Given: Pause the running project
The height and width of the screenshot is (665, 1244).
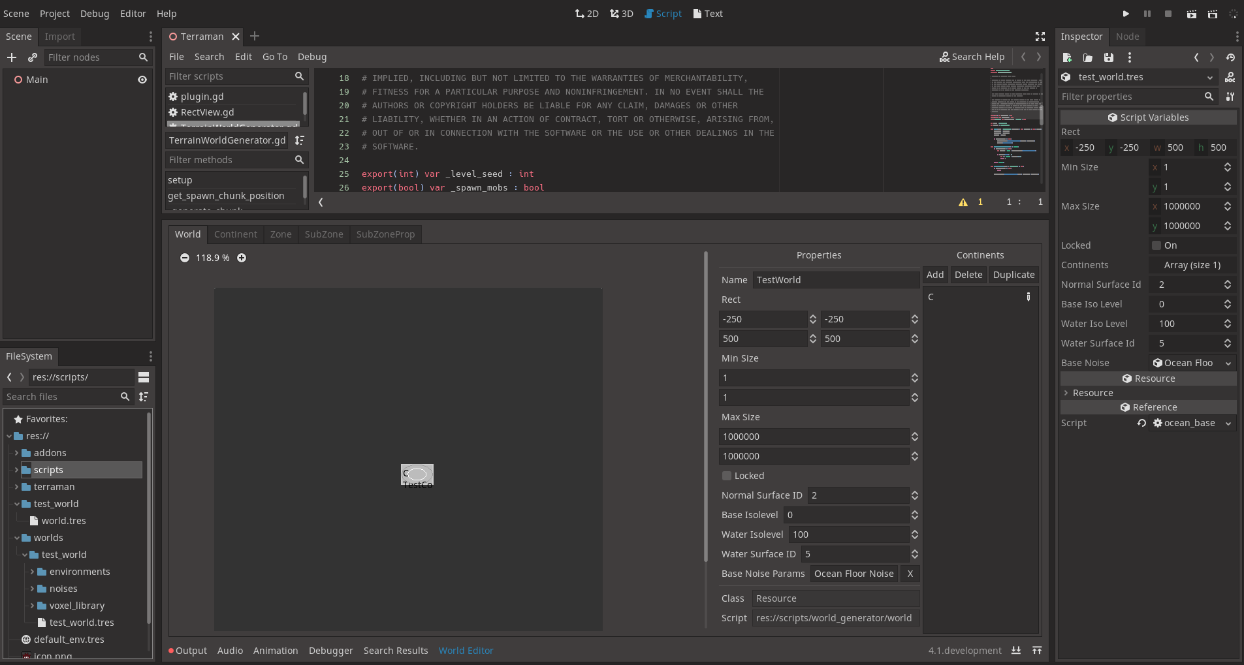Looking at the screenshot, I should 1147,14.
